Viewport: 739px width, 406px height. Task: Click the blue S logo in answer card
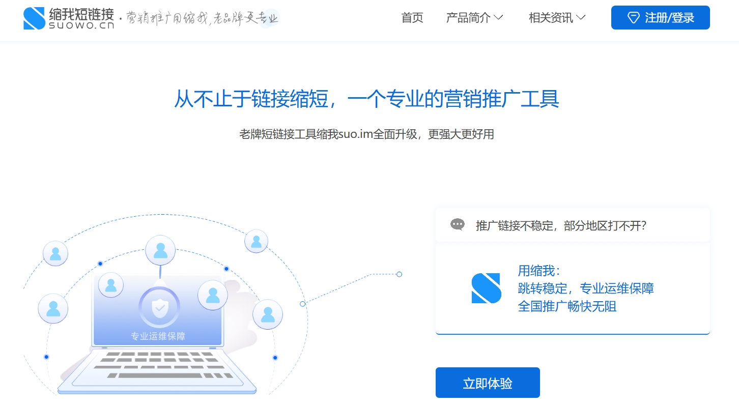pos(486,288)
